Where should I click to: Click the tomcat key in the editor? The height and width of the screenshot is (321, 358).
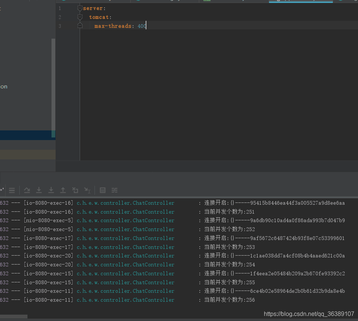pos(99,17)
